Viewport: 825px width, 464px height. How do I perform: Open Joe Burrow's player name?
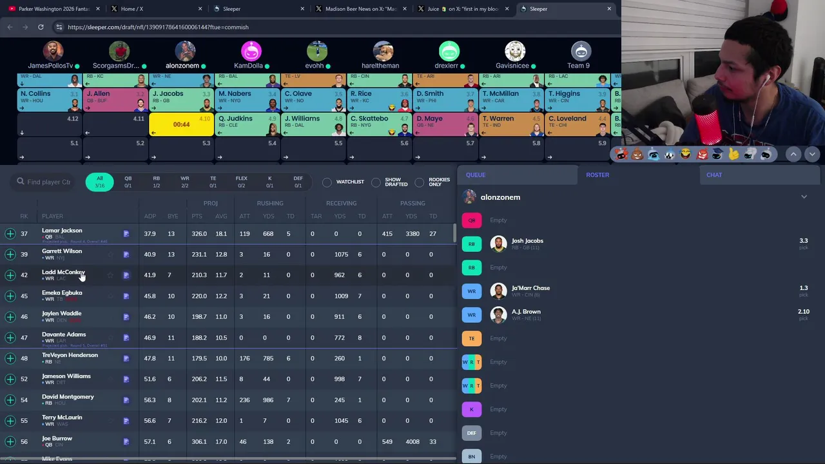click(x=57, y=438)
